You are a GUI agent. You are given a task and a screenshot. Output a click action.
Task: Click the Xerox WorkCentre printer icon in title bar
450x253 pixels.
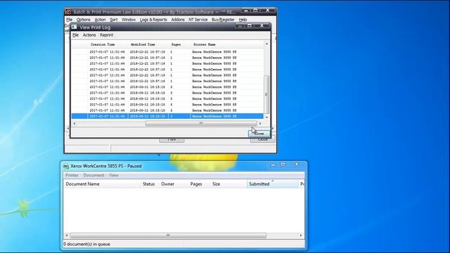66,166
